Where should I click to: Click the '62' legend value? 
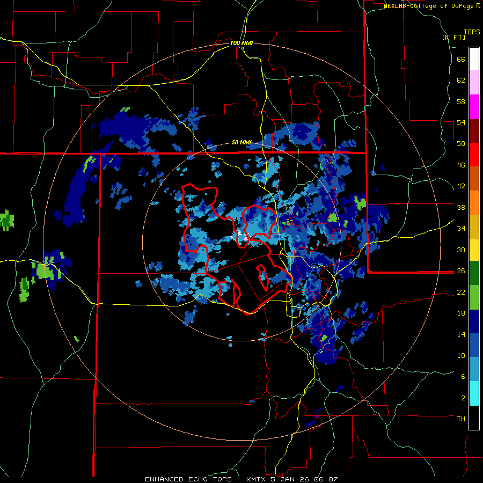pyautogui.click(x=461, y=80)
